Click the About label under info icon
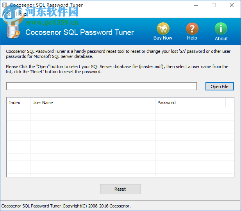 pyautogui.click(x=221, y=38)
